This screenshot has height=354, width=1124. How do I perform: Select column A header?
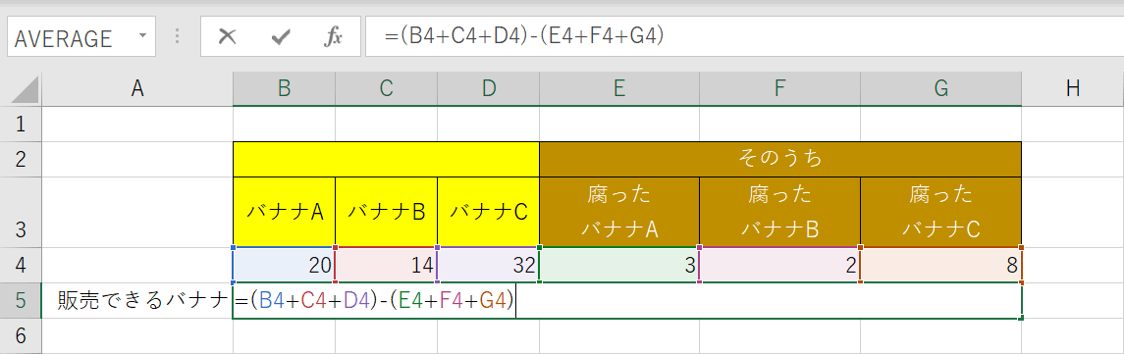click(136, 88)
